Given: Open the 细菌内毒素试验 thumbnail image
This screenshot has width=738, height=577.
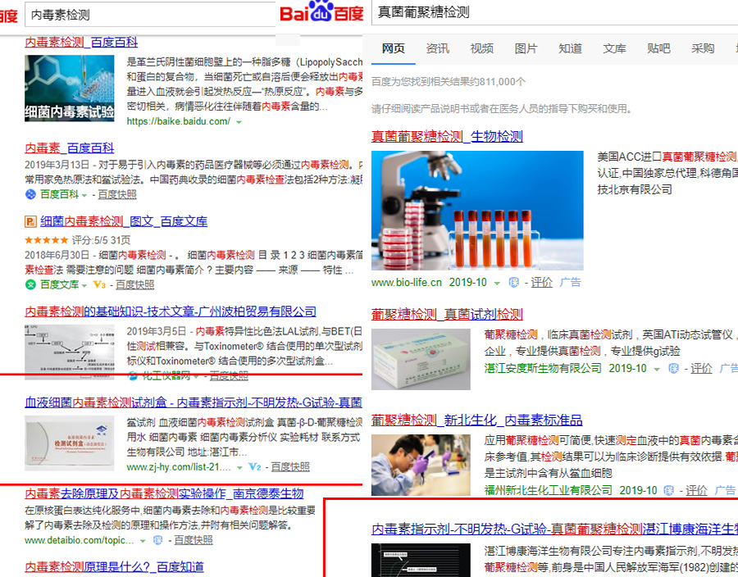Looking at the screenshot, I should (x=69, y=89).
